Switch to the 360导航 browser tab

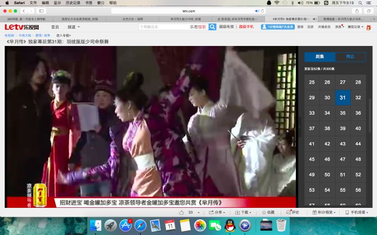tap(27, 19)
